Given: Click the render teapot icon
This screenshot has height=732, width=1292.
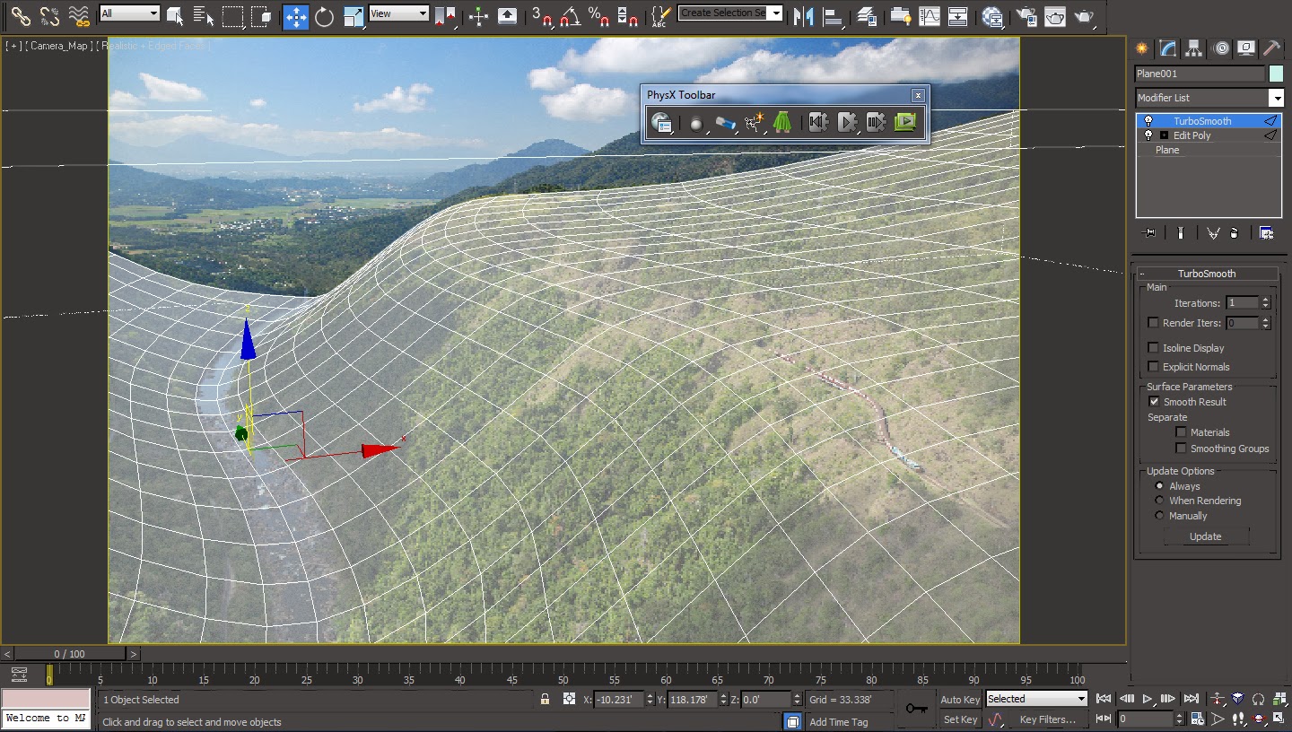Looking at the screenshot, I should [1084, 16].
